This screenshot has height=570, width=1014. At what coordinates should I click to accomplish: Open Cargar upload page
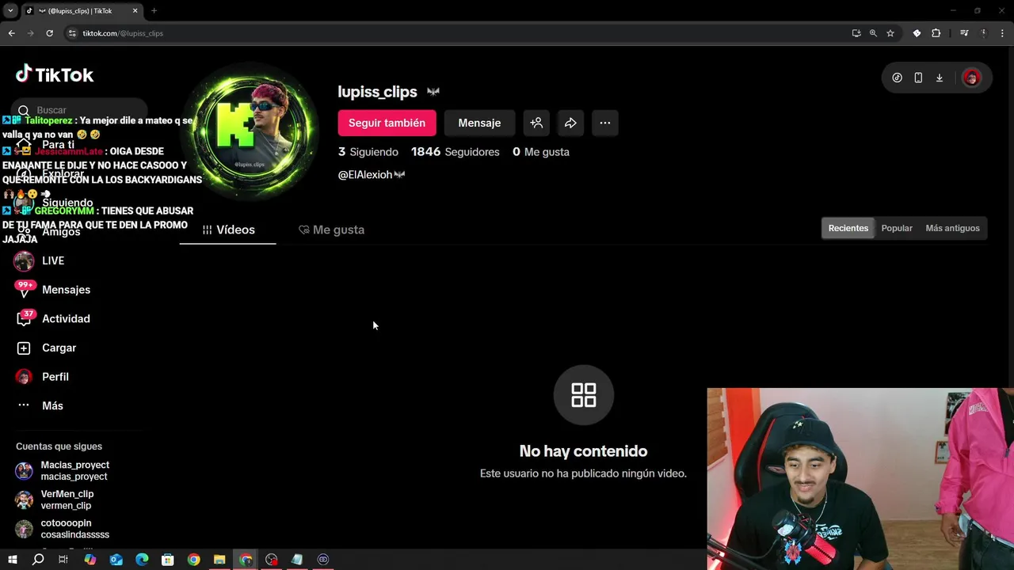click(x=46, y=348)
